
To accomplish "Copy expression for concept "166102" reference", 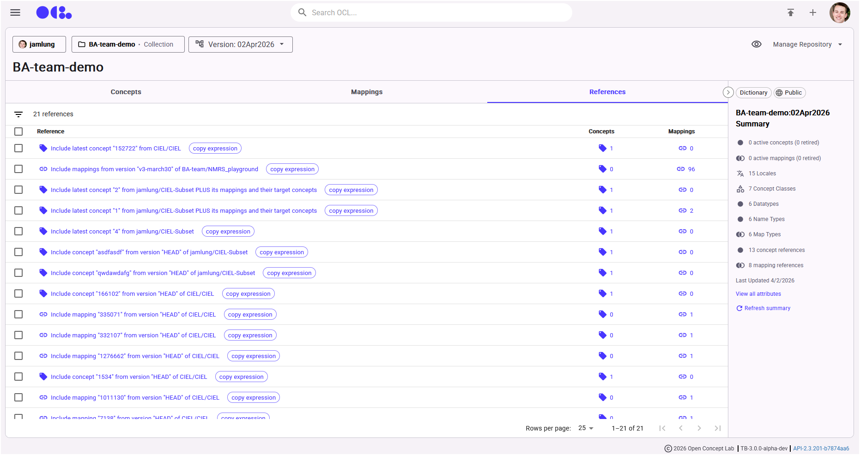I will [x=248, y=294].
